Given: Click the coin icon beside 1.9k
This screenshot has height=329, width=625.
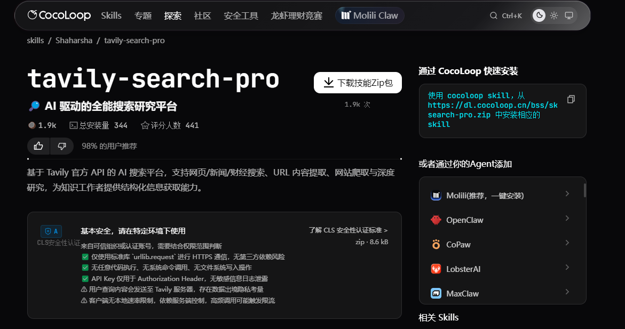Looking at the screenshot, I should click(x=32, y=125).
